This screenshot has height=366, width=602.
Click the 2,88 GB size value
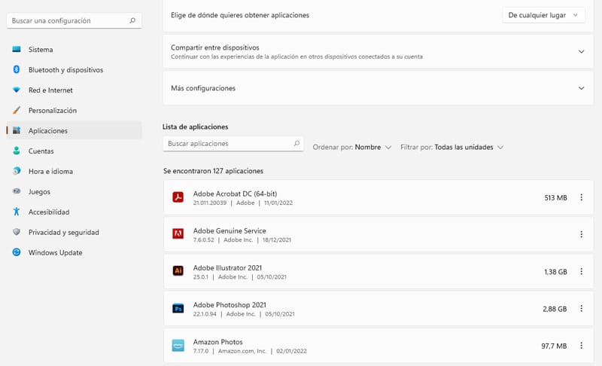(555, 309)
